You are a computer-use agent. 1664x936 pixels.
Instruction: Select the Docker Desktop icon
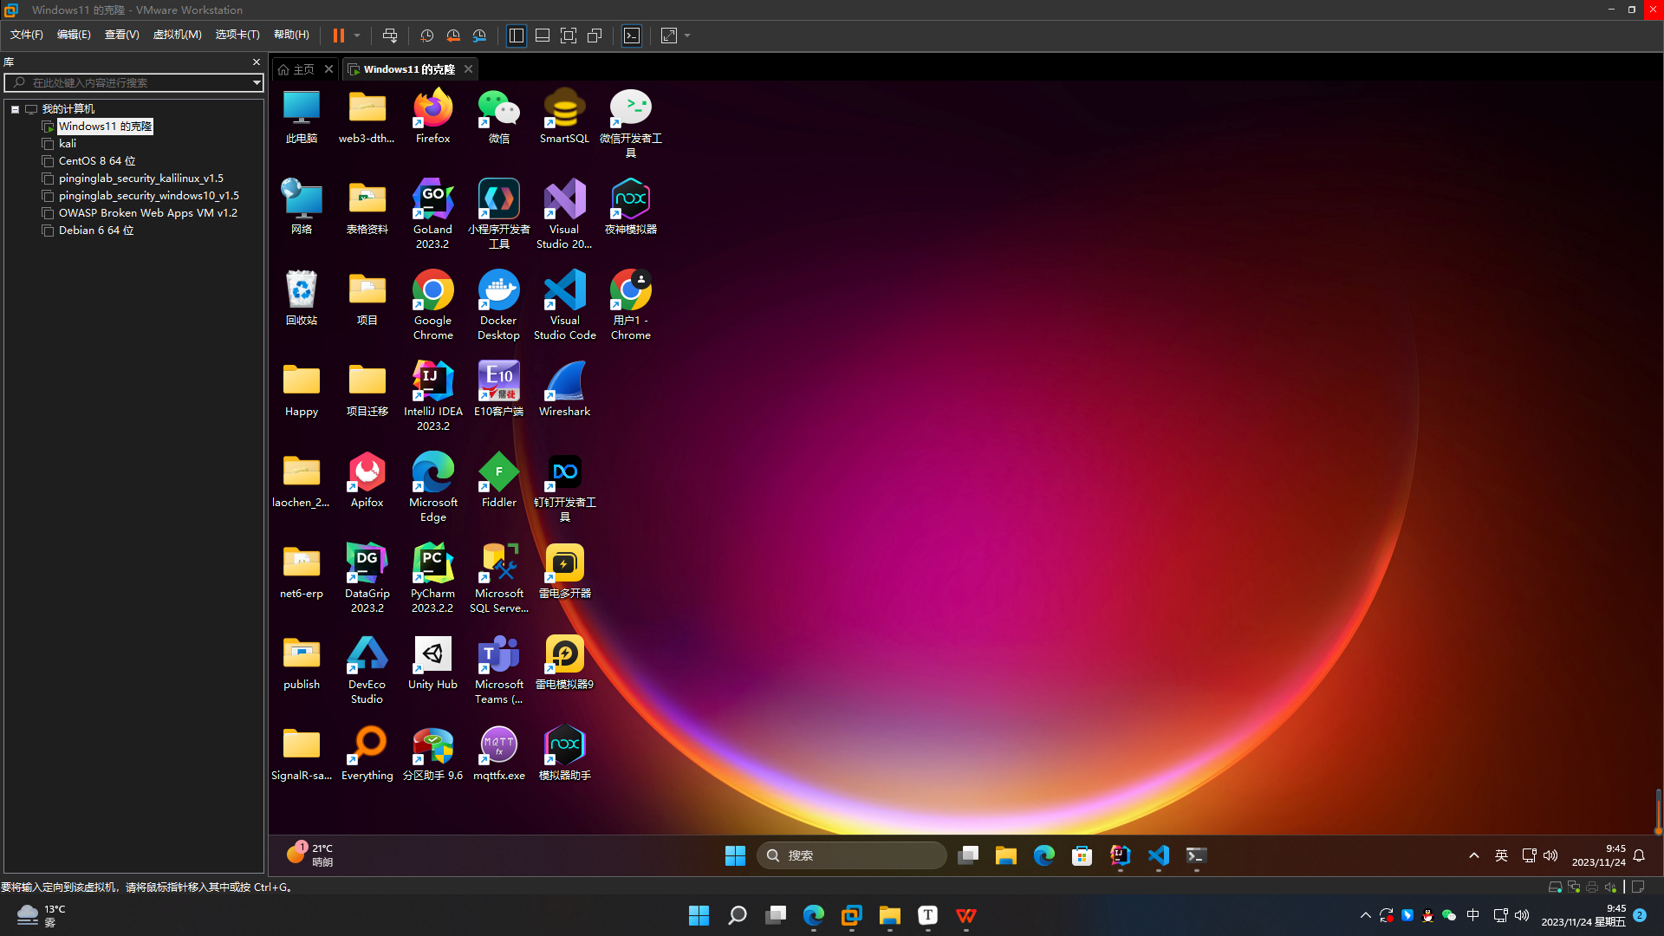click(498, 305)
